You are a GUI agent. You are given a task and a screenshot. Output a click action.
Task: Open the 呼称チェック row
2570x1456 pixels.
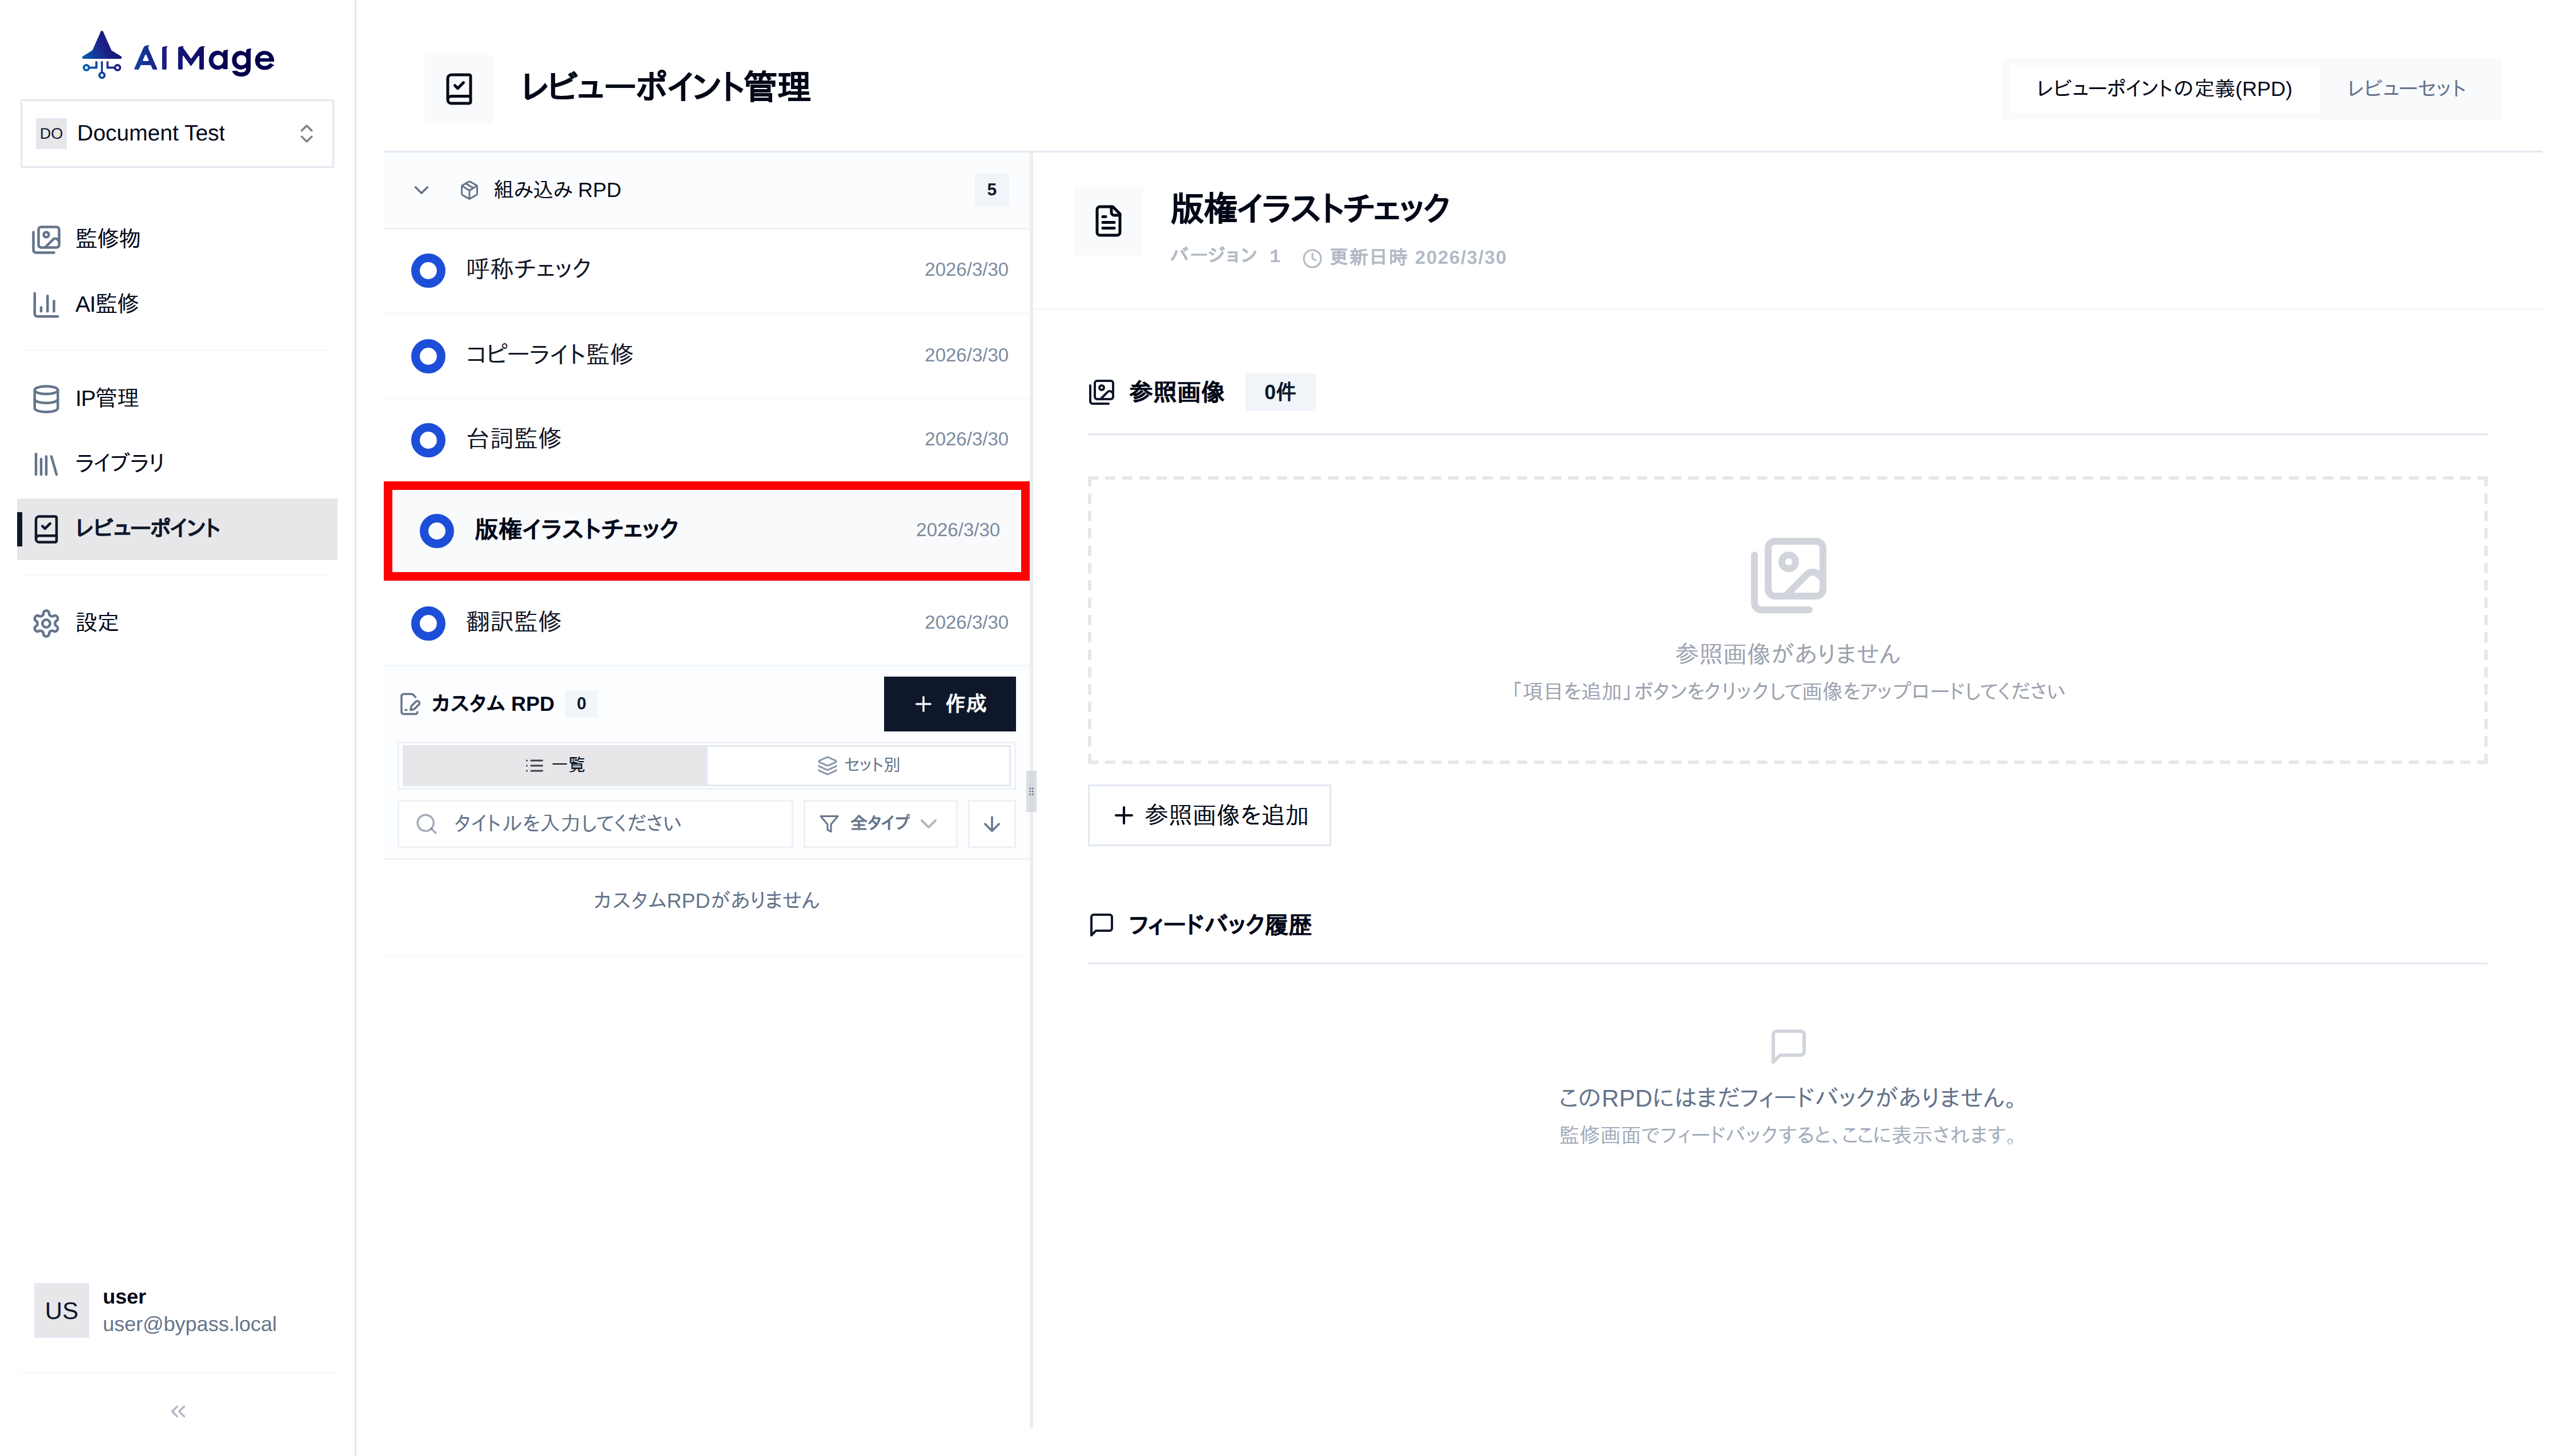(x=707, y=270)
